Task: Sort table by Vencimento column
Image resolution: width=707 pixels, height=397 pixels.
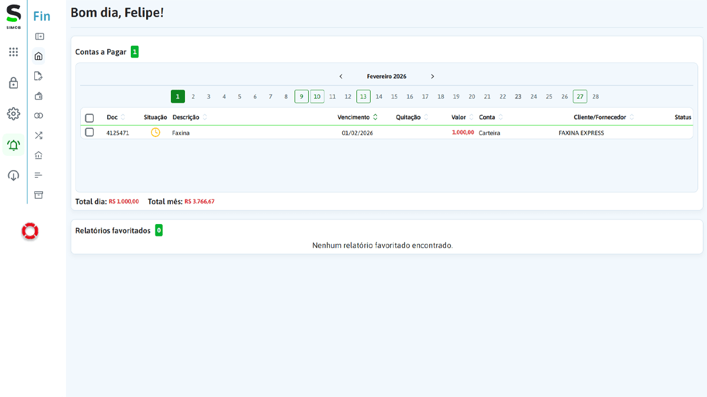Action: click(x=375, y=117)
